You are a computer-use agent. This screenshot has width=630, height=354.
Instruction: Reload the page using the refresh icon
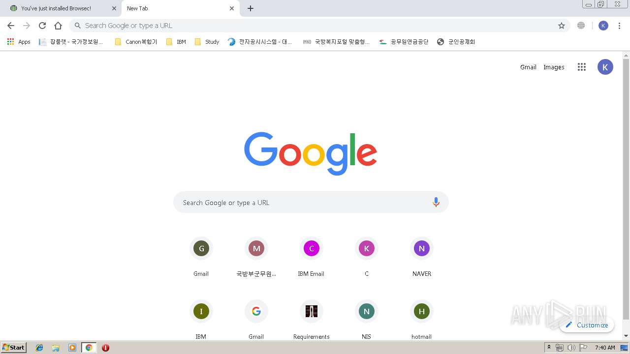[x=42, y=26]
